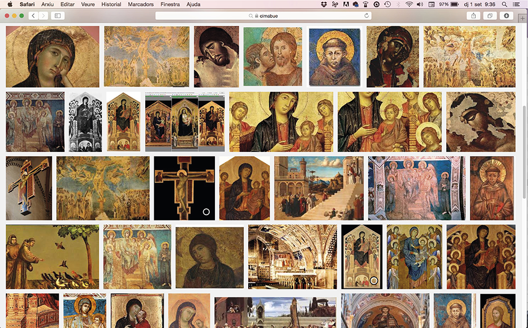Click the circular G-shaped menu bar icon
The height and width of the screenshot is (328, 528).
click(x=377, y=4)
